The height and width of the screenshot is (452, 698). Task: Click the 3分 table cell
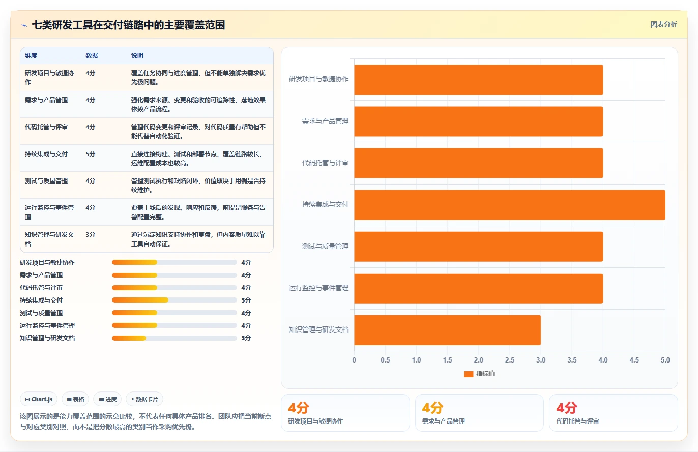point(91,234)
